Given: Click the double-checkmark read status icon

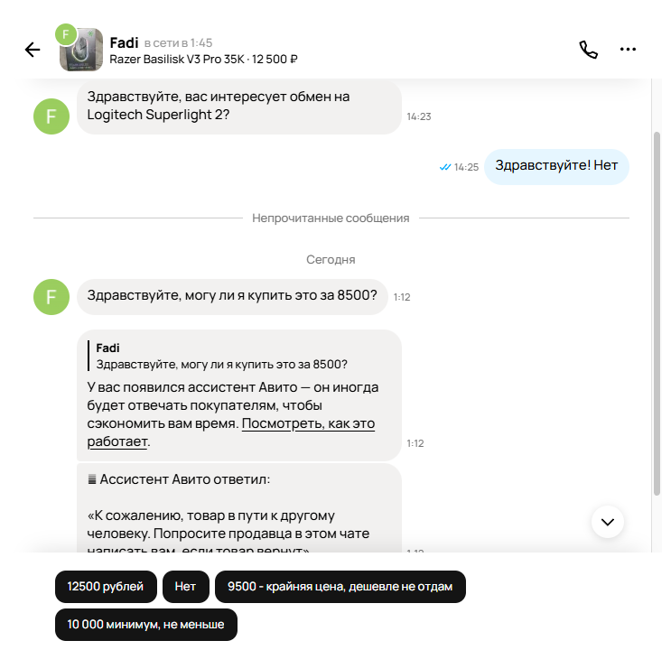Looking at the screenshot, I should point(444,167).
